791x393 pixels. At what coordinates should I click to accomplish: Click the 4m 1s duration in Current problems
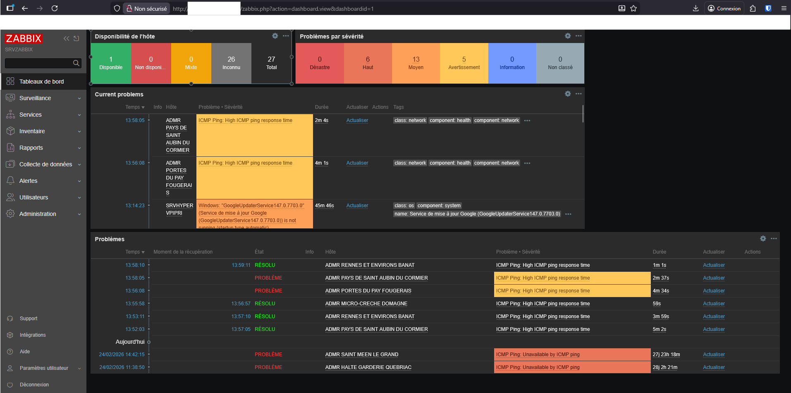[322, 163]
